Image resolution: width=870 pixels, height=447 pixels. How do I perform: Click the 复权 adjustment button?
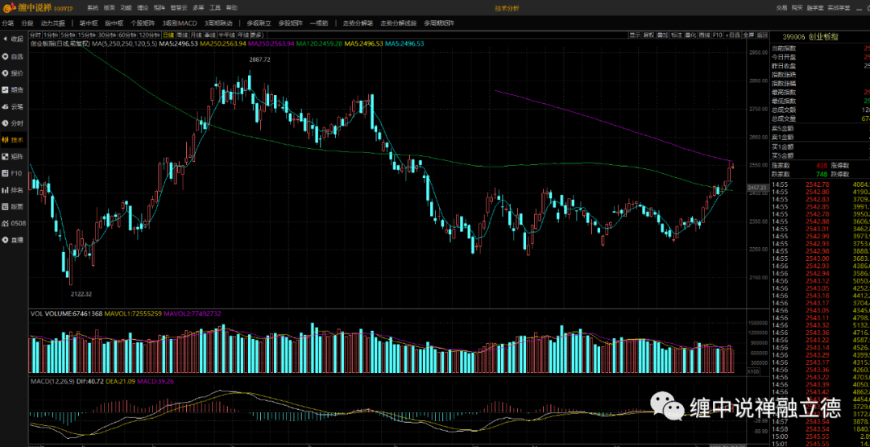coord(648,35)
